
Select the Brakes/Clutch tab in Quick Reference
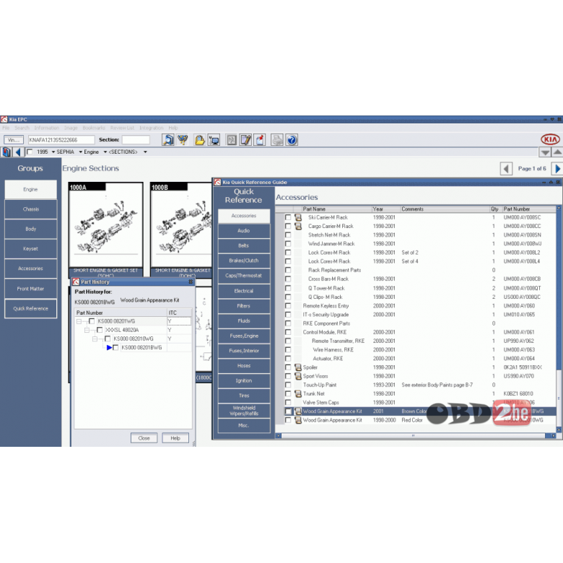coord(244,261)
